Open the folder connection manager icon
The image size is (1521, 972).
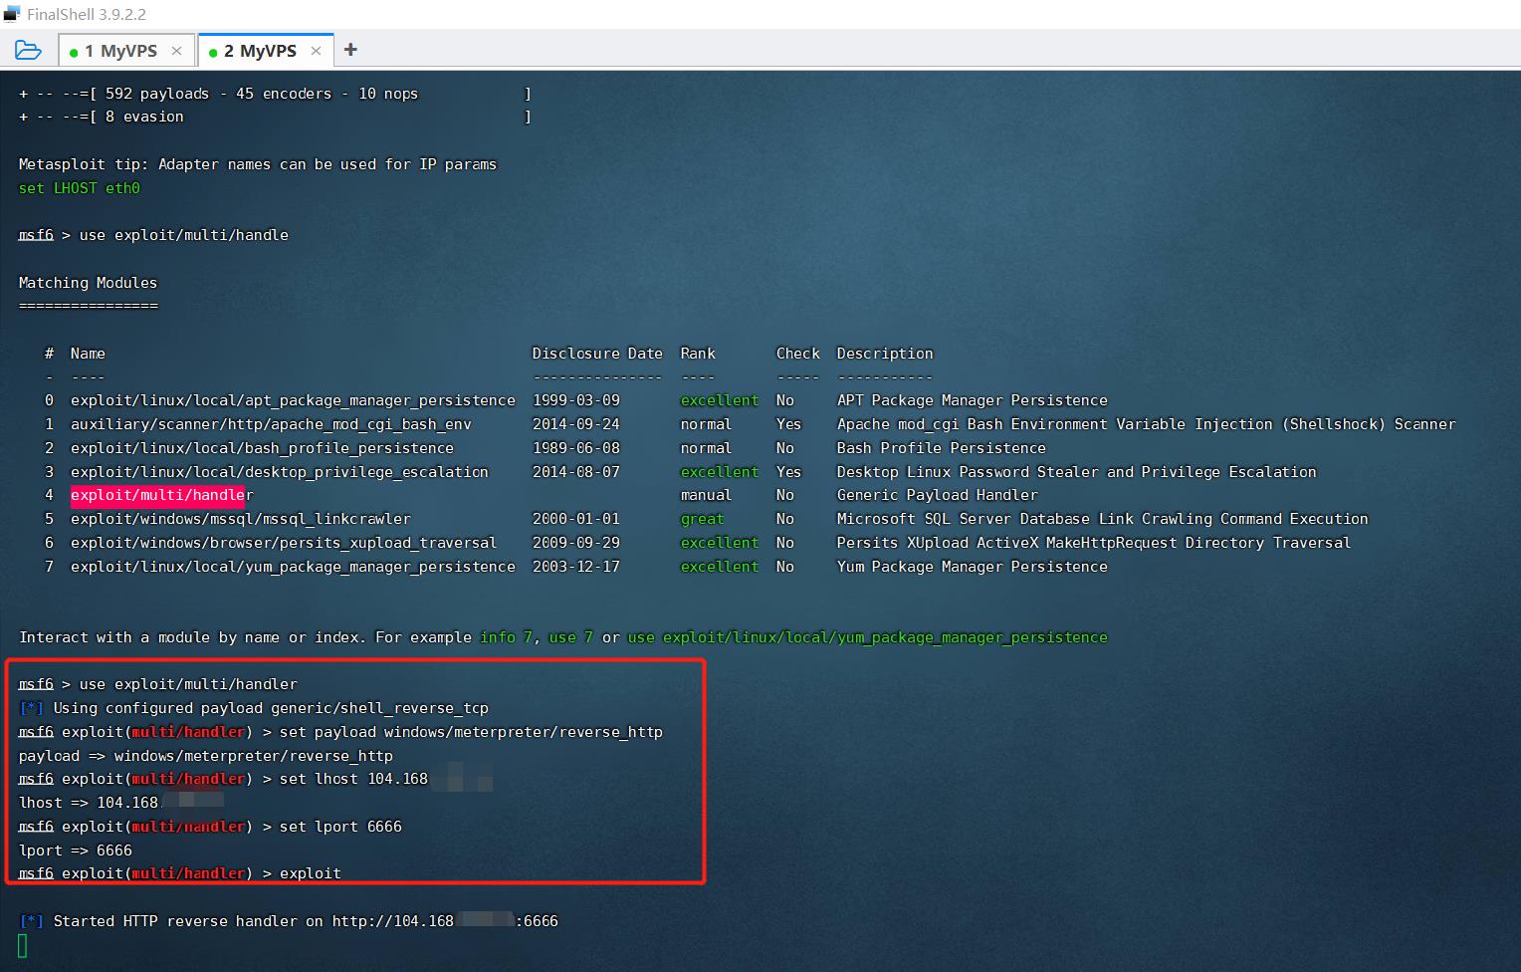click(x=28, y=50)
